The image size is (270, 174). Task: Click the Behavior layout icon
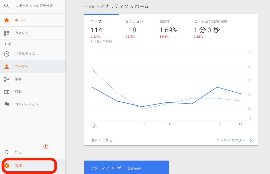[7, 92]
